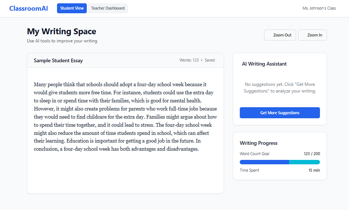Viewport: 349px width, 210px height.
Task: Click the word count goal progress bar
Action: (279, 162)
